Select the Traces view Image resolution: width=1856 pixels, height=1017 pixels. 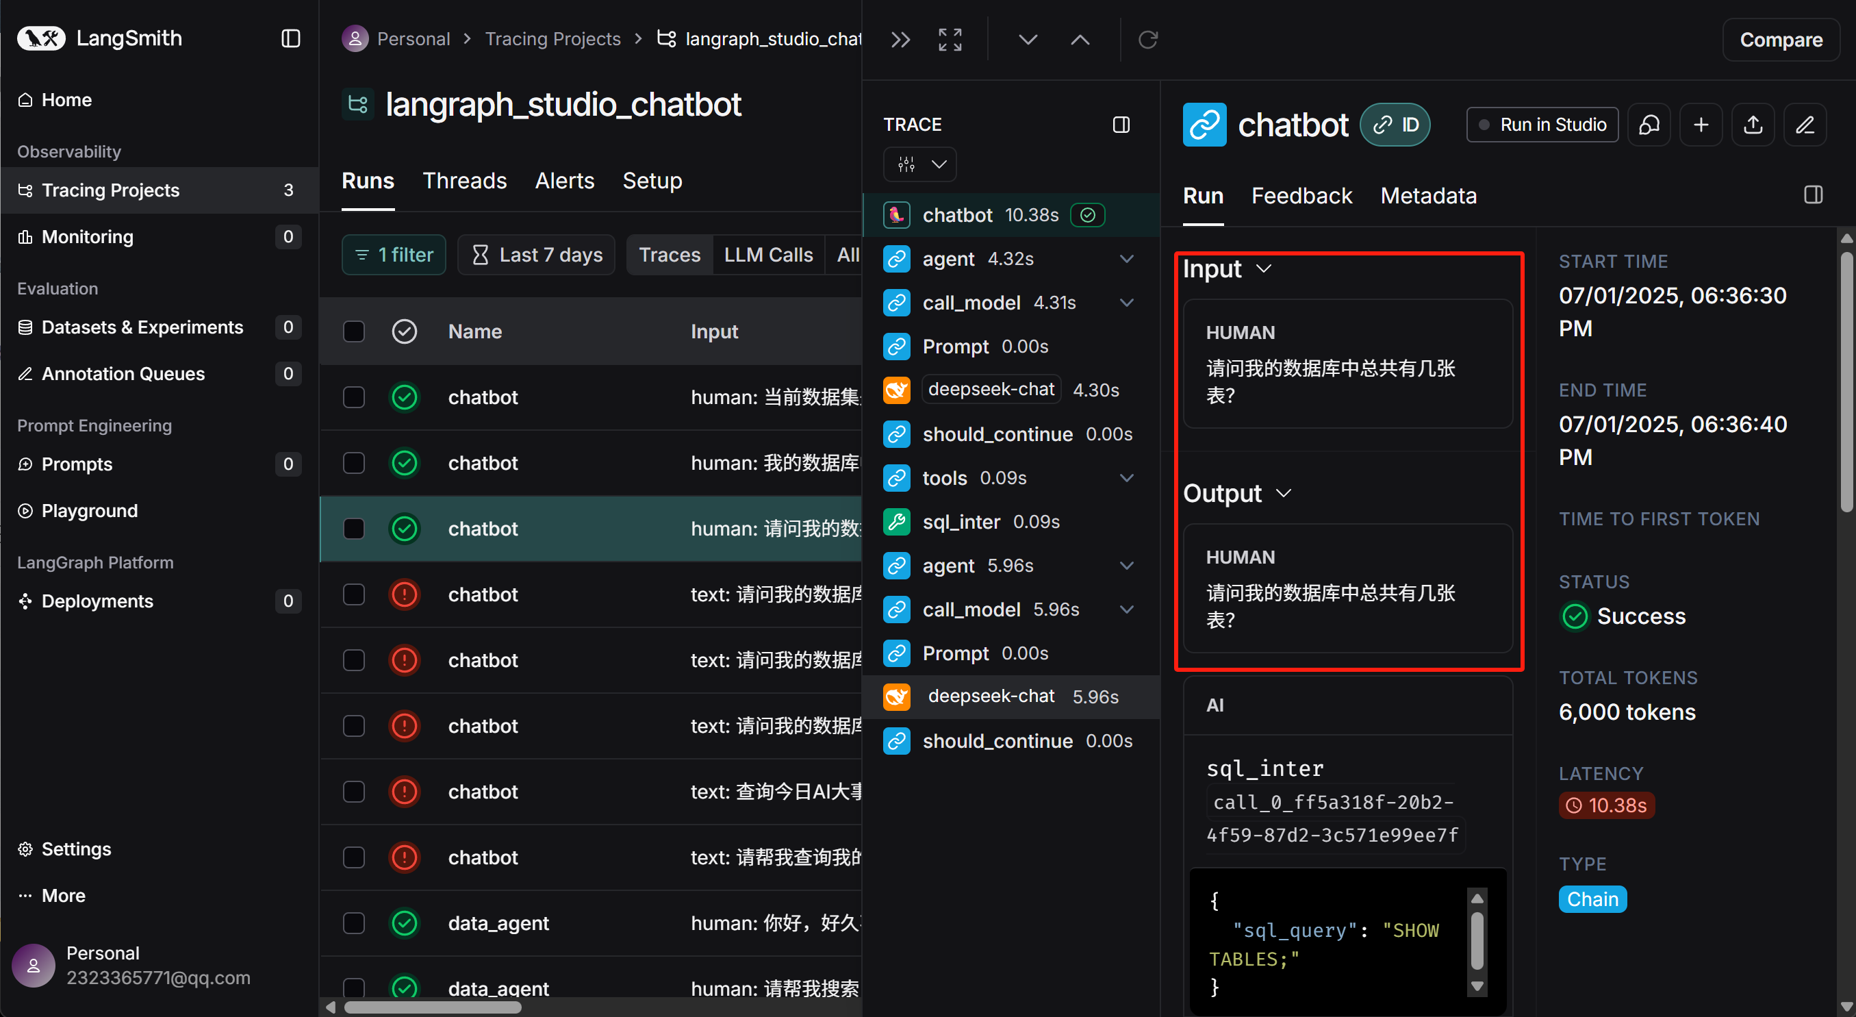[670, 255]
